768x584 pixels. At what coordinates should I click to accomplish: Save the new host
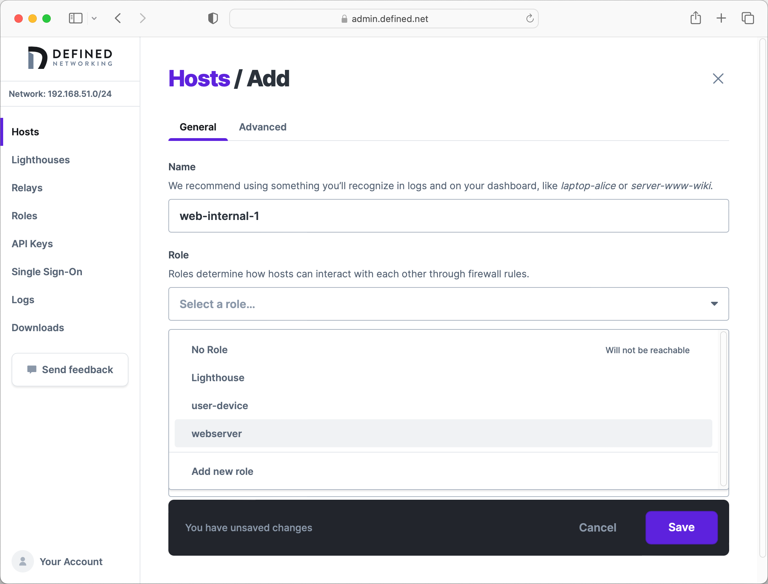[x=681, y=527]
